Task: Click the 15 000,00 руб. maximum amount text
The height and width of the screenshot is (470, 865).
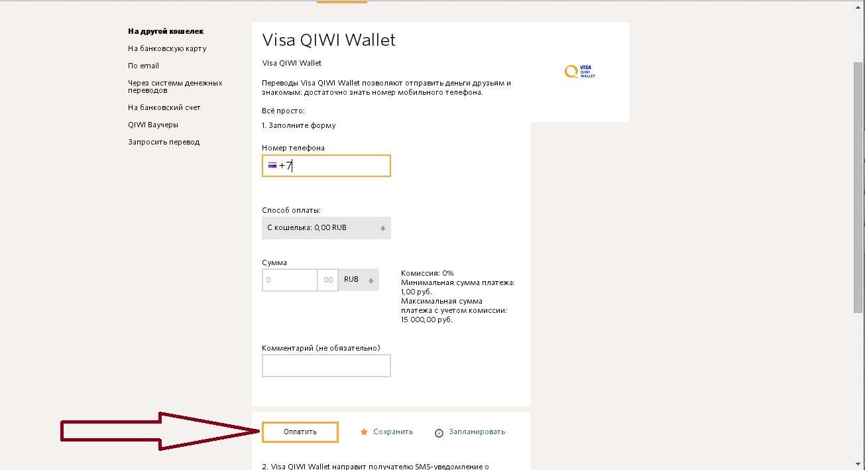Action: [427, 320]
